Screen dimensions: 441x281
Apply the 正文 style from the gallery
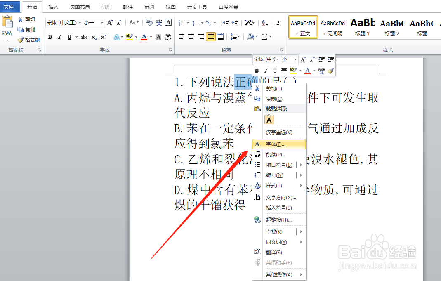(303, 27)
